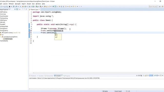Open the Window menu
164x92 pixels.
[38, 4]
